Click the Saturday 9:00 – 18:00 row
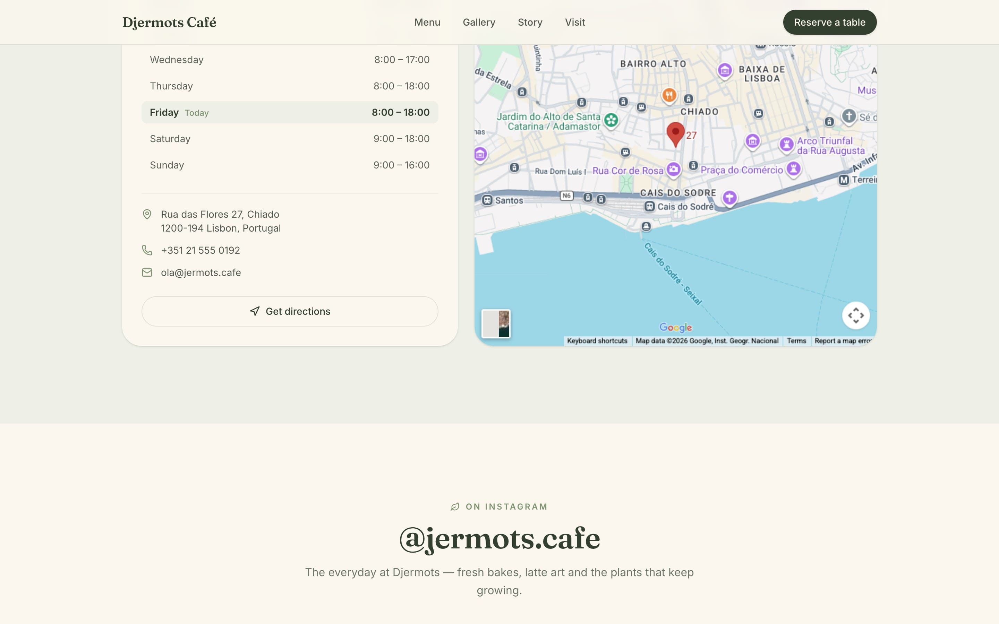The width and height of the screenshot is (999, 624). pyautogui.click(x=290, y=139)
